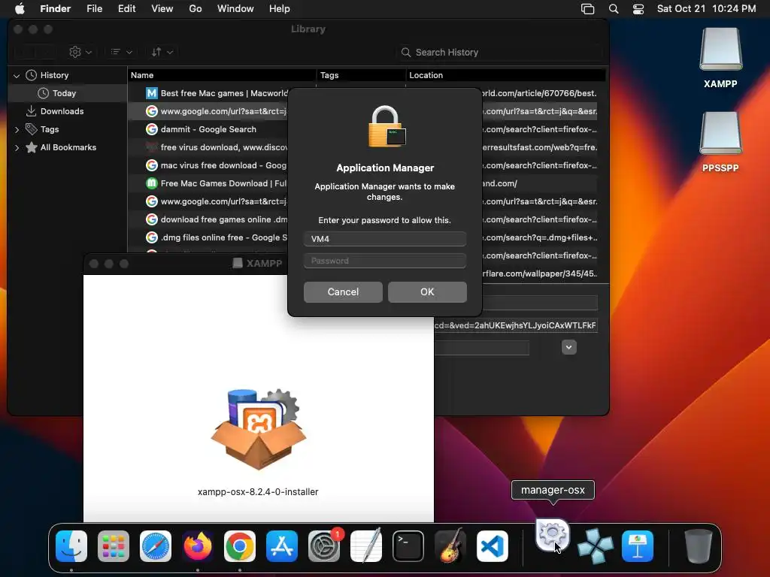
Task: Open the Library views list dropdown
Action: [121, 52]
